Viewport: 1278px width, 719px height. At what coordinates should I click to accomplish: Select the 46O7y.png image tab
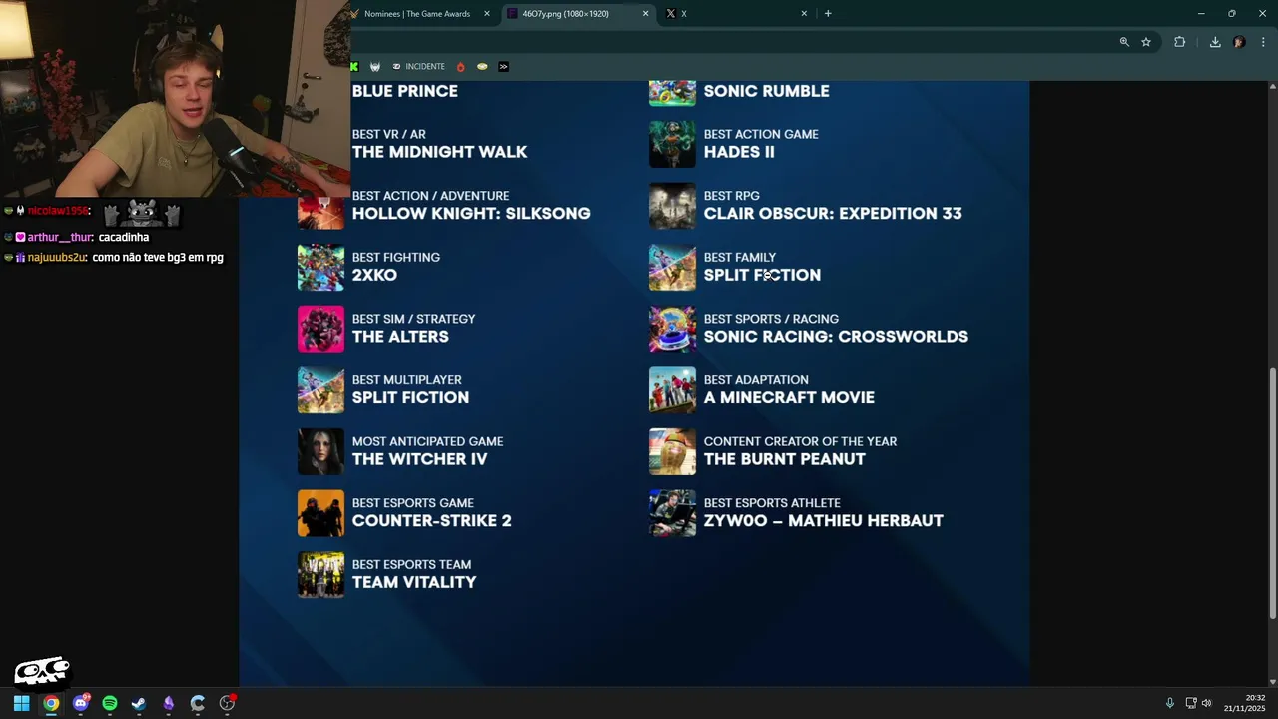tap(576, 14)
